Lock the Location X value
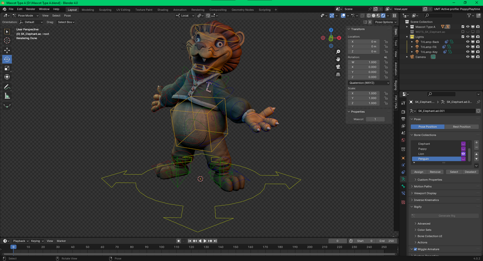This screenshot has width=483, height=261. pos(386,42)
